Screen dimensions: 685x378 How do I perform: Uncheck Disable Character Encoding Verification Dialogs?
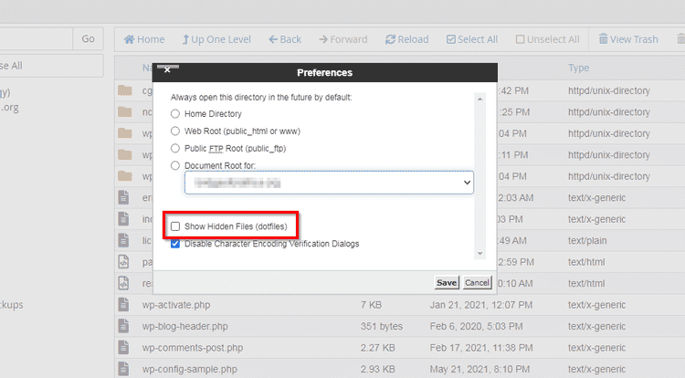tap(175, 244)
